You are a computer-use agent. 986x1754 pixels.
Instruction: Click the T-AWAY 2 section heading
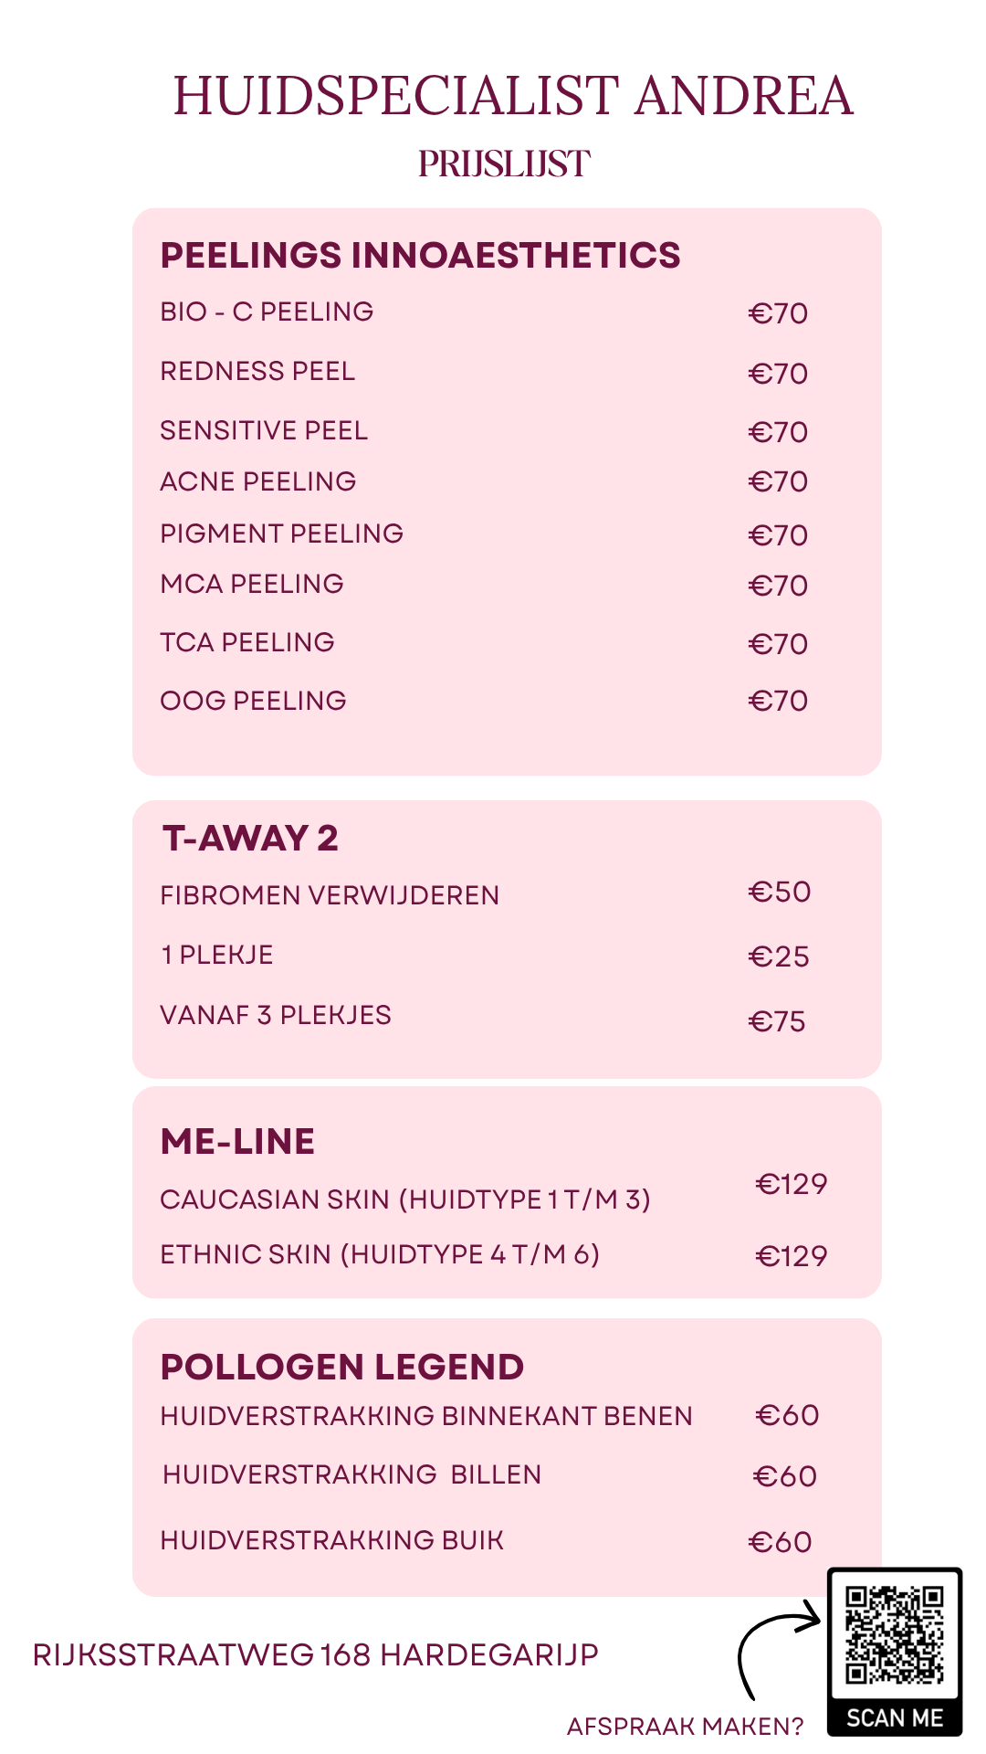[250, 838]
